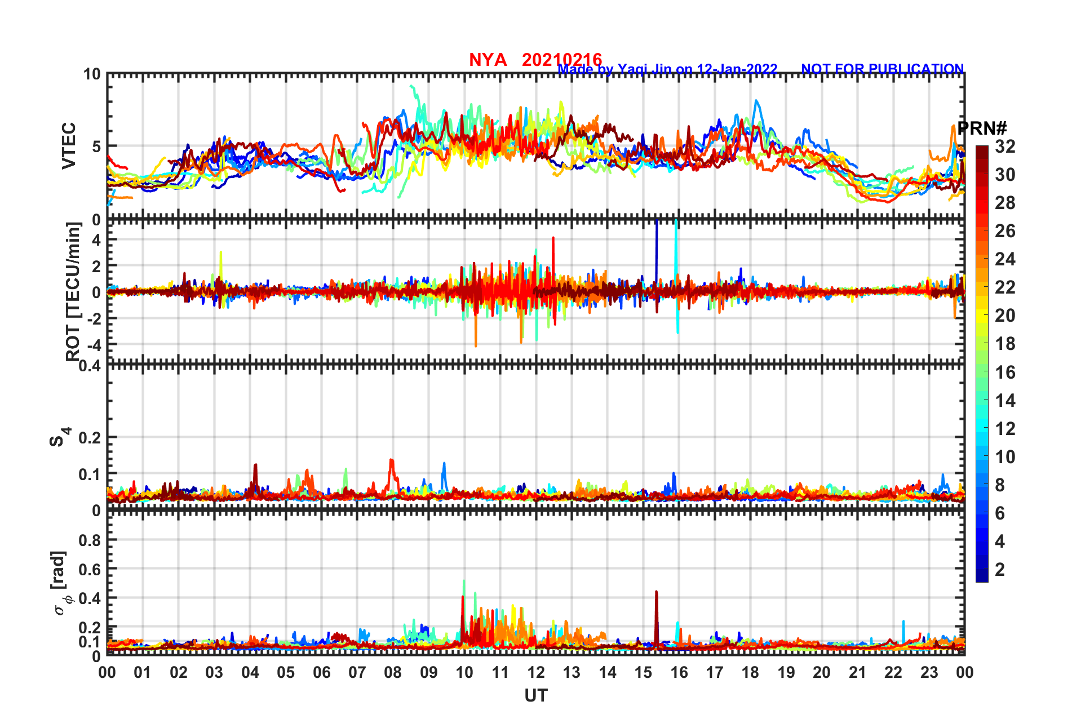Screen dimensions: 1072x728
Task: Click x-axis hour label '21'
Action: [x=857, y=672]
